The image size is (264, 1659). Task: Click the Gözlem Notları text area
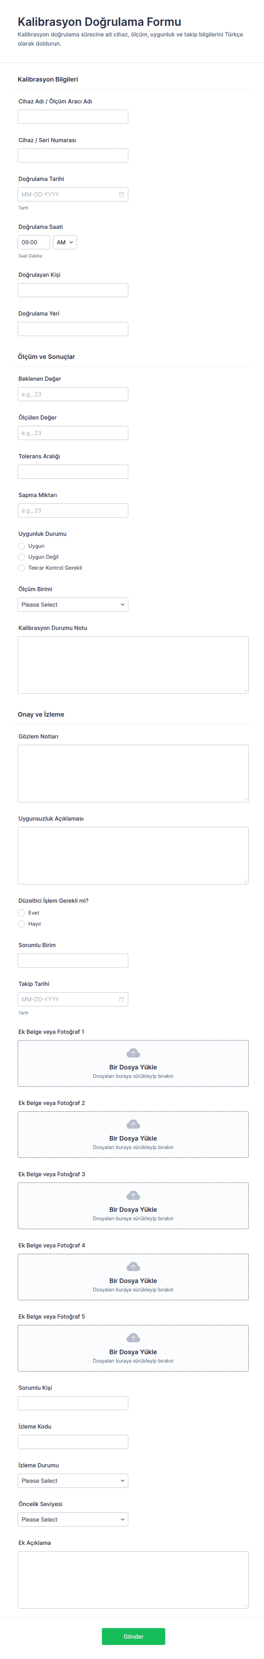pos(133,773)
